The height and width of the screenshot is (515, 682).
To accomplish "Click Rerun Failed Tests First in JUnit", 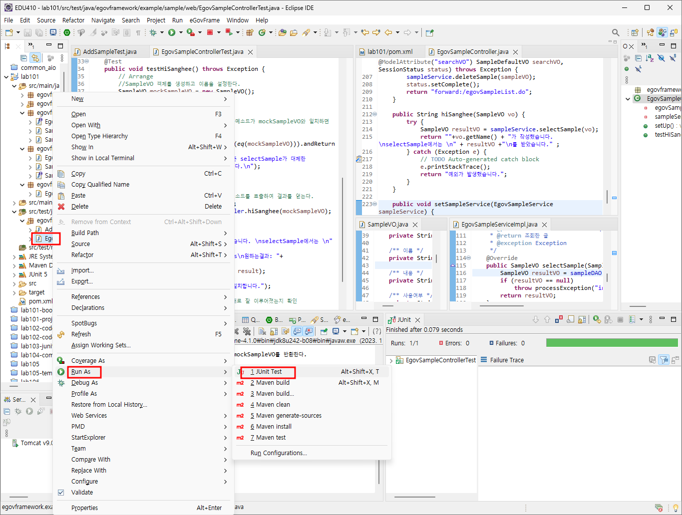I will 608,319.
